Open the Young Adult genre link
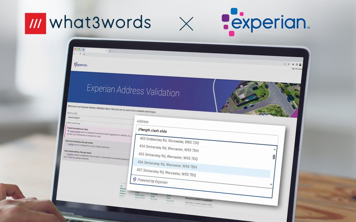356x222 pixels. coord(170,201)
